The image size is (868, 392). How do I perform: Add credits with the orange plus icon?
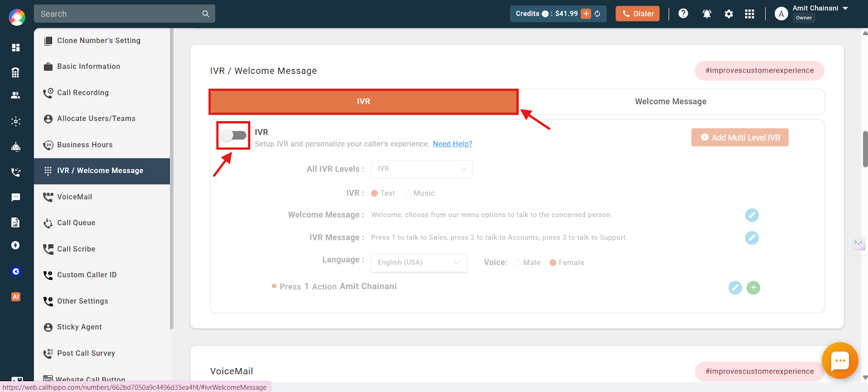(x=586, y=14)
